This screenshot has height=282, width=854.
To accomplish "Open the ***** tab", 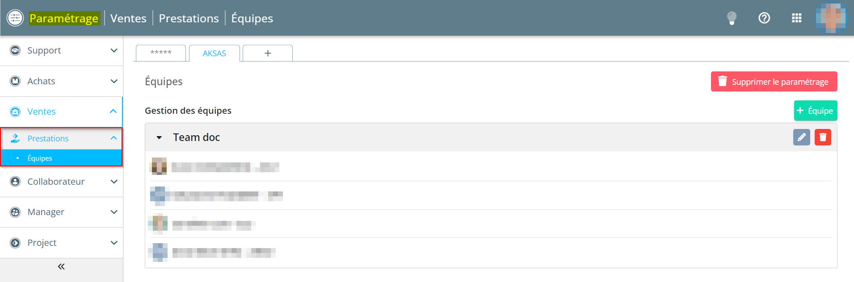I will coord(161,53).
